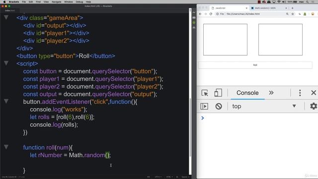Go forward in the Chrome browser
The height and width of the screenshot is (179, 318).
[x=205, y=14]
